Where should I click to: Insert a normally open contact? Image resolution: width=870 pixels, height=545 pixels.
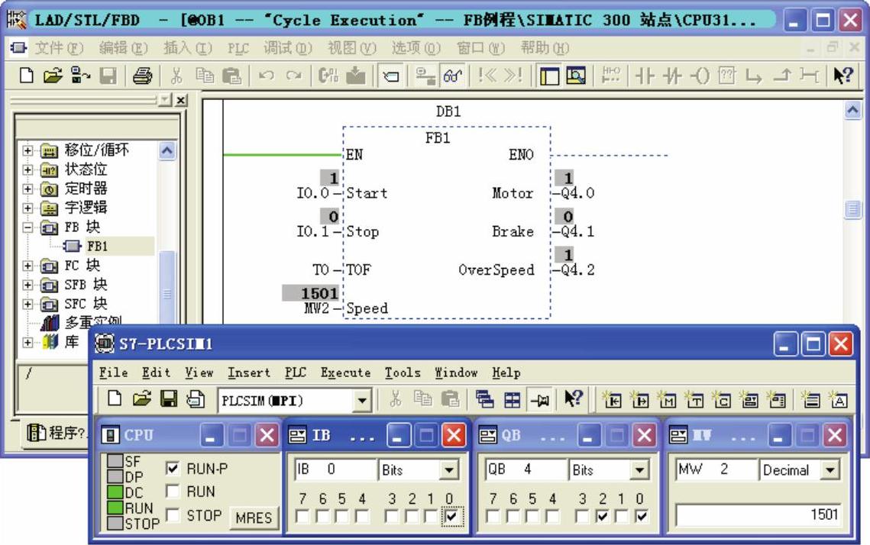pyautogui.click(x=645, y=76)
